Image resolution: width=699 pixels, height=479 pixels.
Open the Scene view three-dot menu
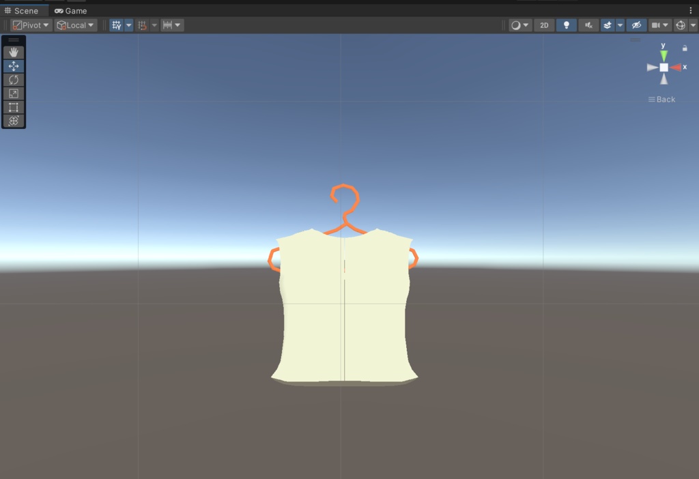coord(691,11)
